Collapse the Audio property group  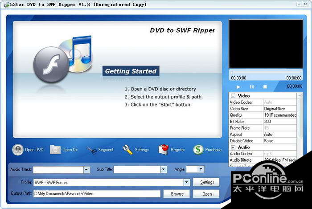tap(233, 148)
